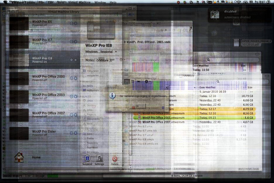Open the Past Week saved search
274x183 pixels.
(x=90, y=148)
